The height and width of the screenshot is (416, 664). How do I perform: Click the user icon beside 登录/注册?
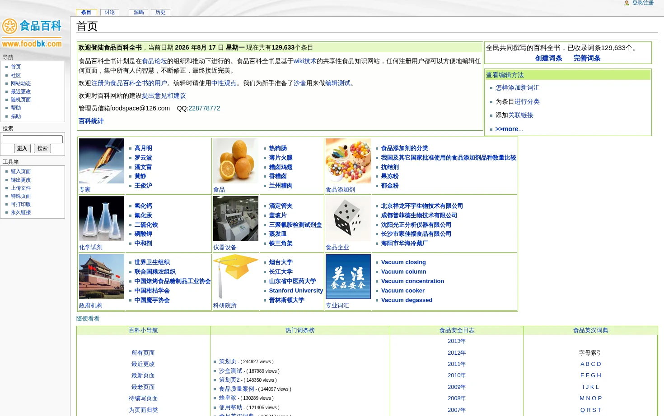click(x=627, y=3)
